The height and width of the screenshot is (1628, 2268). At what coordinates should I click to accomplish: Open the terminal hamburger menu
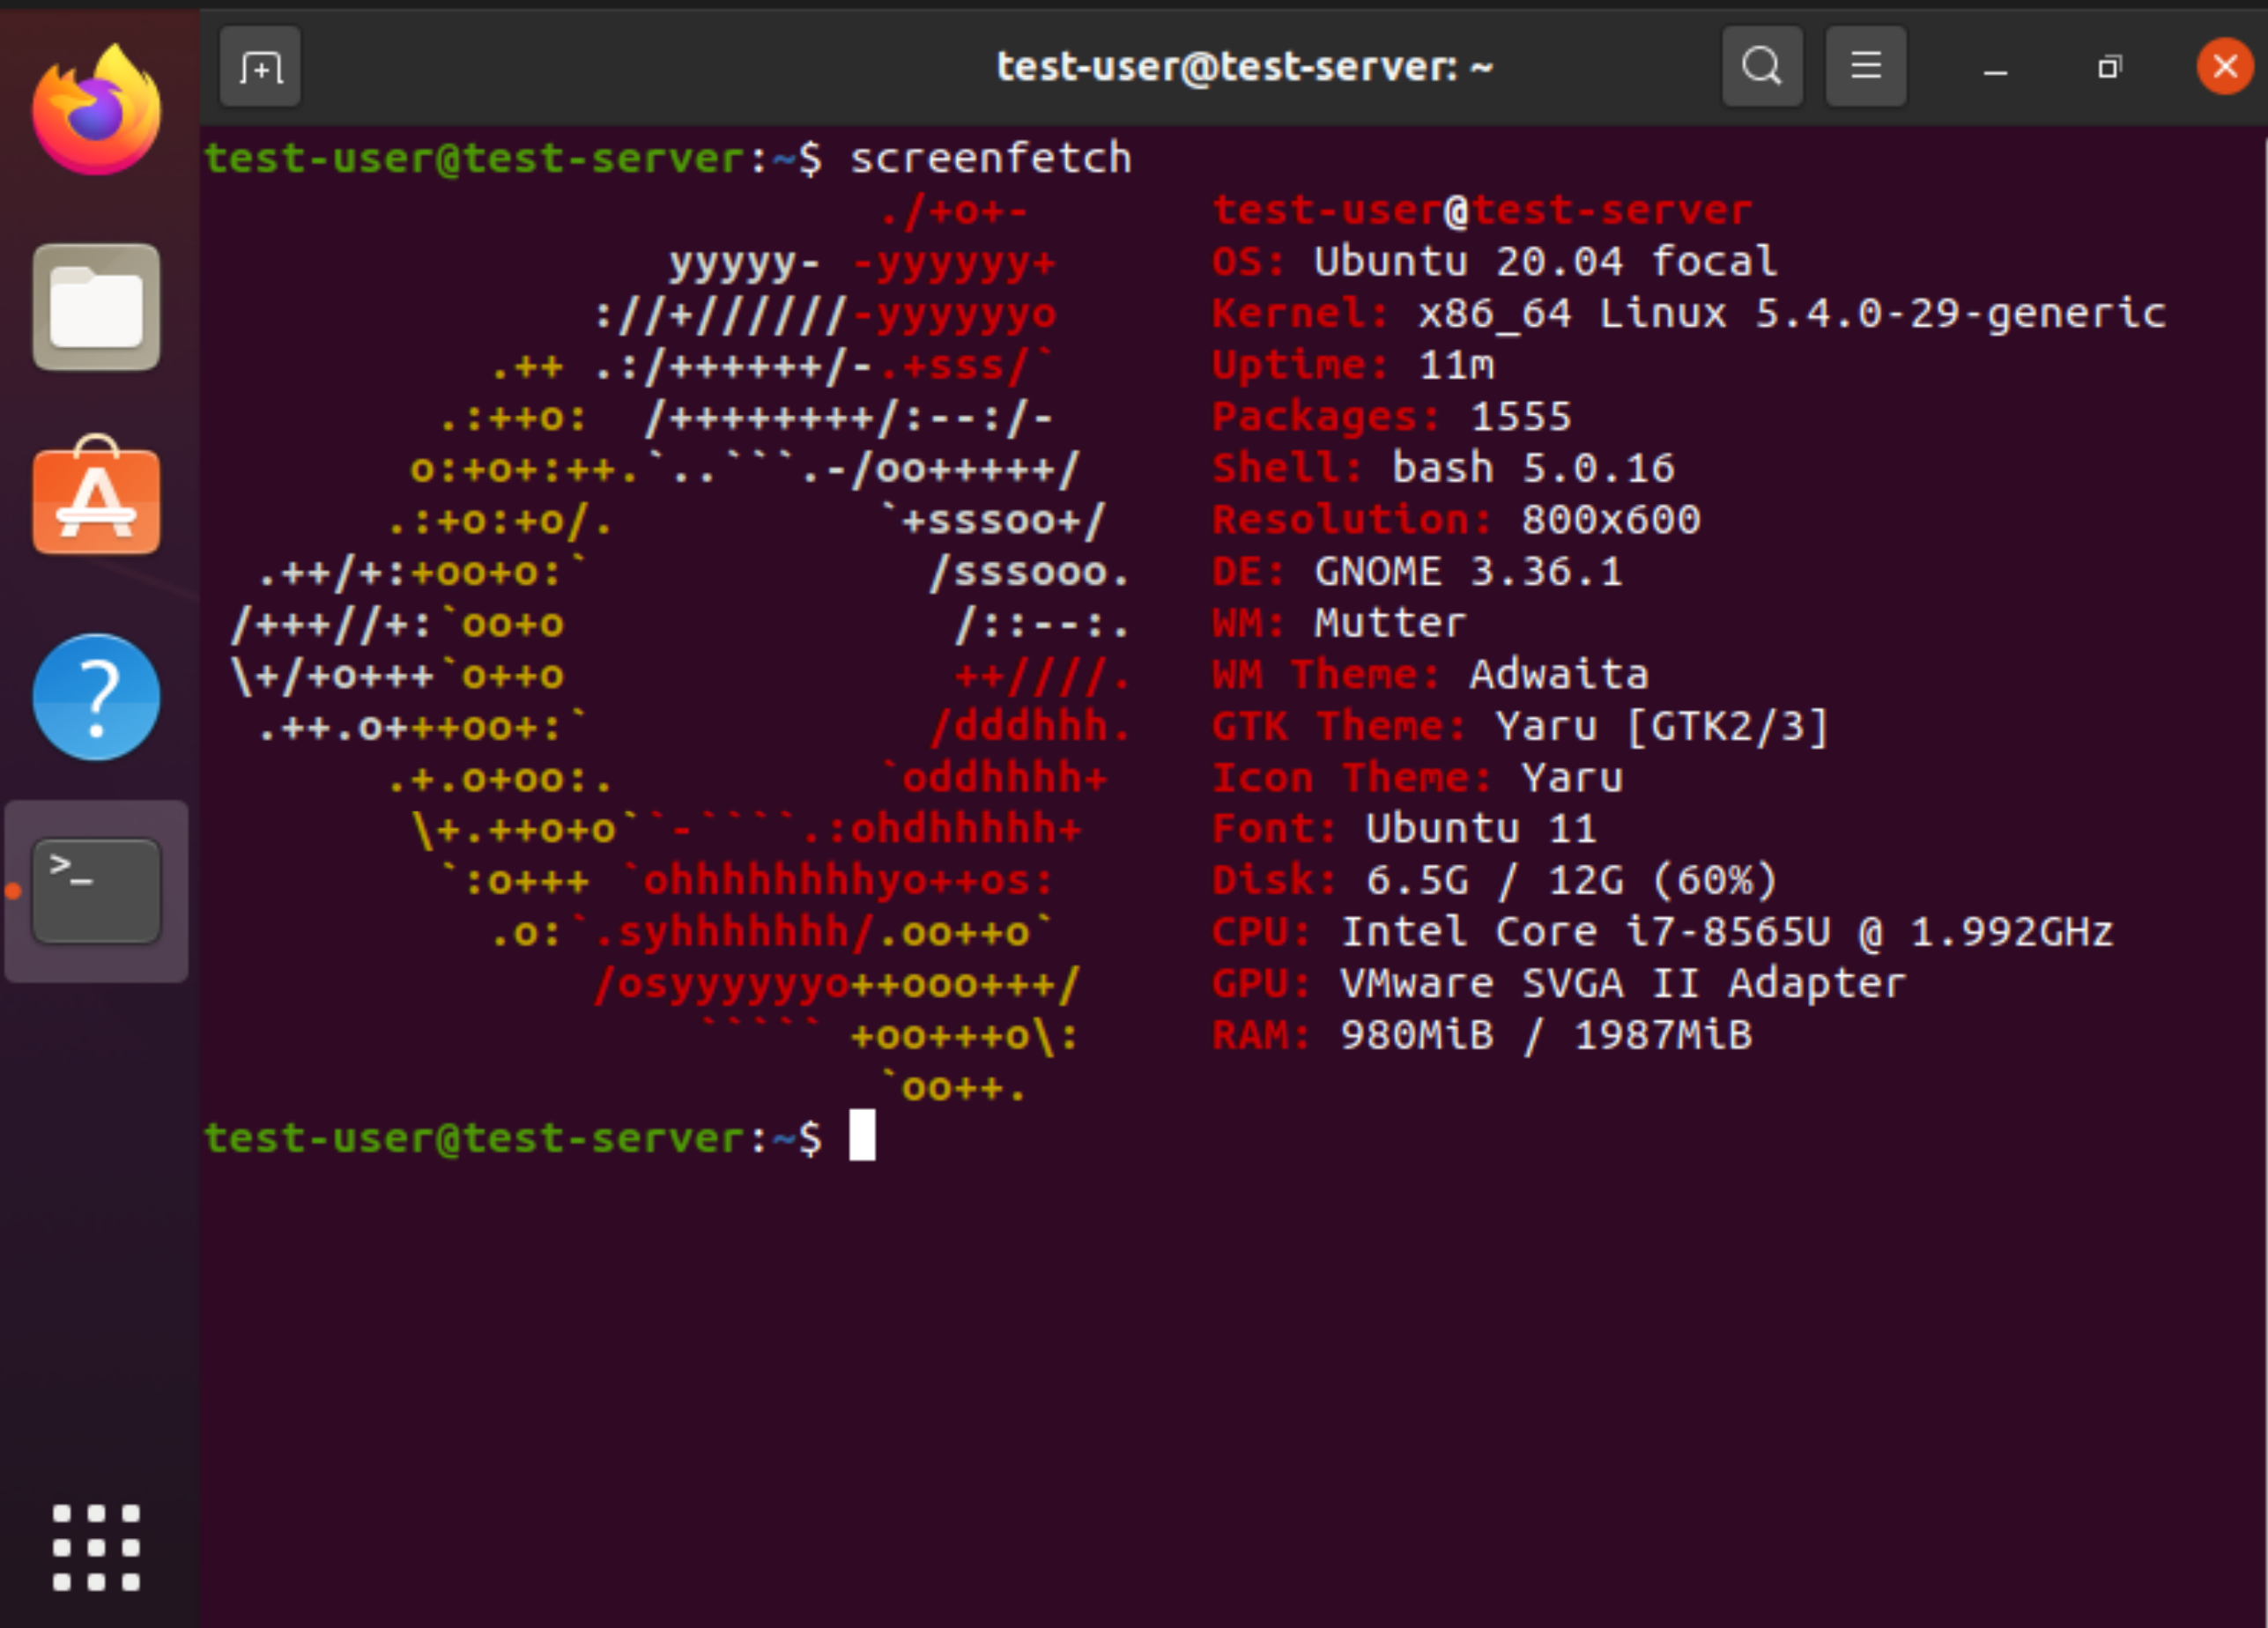pos(1865,68)
